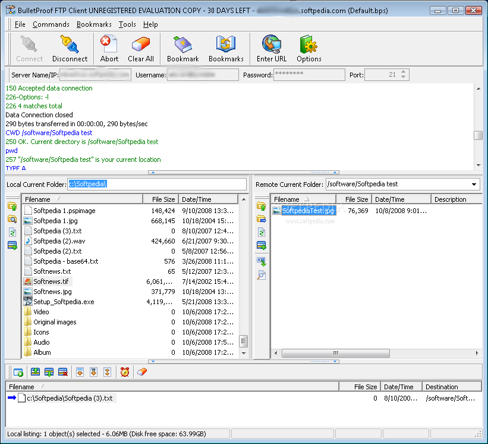This screenshot has height=444, width=488.
Task: Refresh the local file listing
Action: tap(12, 232)
